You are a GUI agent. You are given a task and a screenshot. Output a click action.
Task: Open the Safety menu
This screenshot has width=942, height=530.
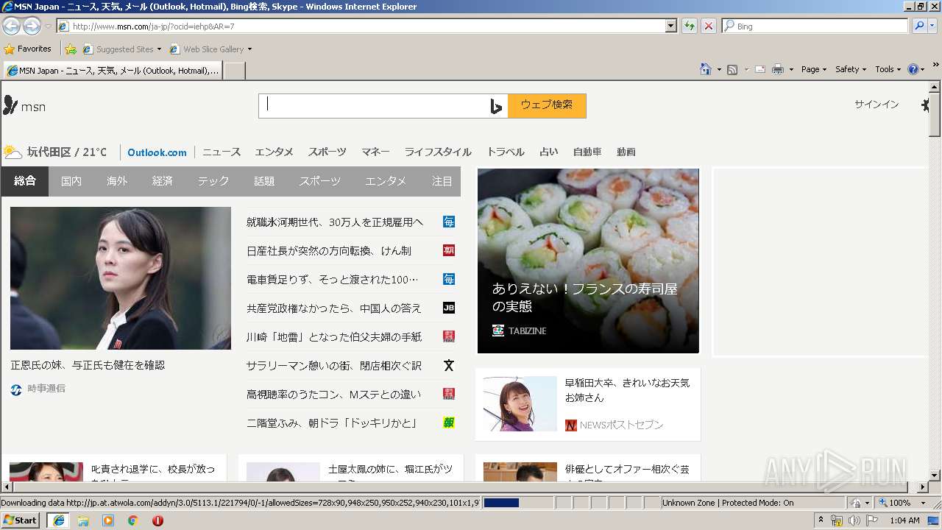point(851,69)
